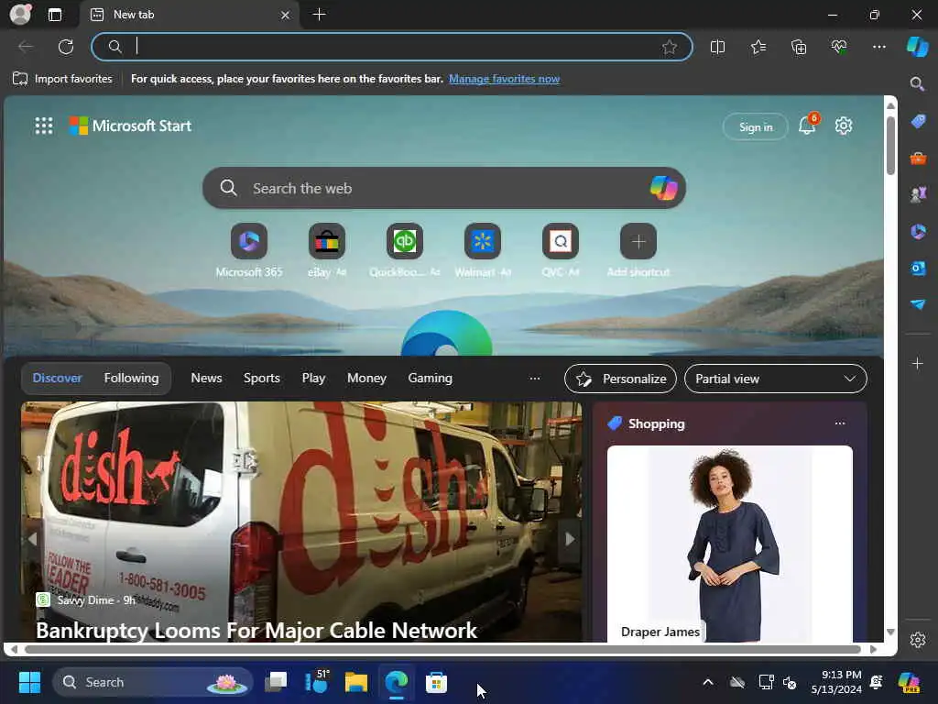The image size is (938, 704).
Task: Refresh the current page
Action: [x=66, y=47]
